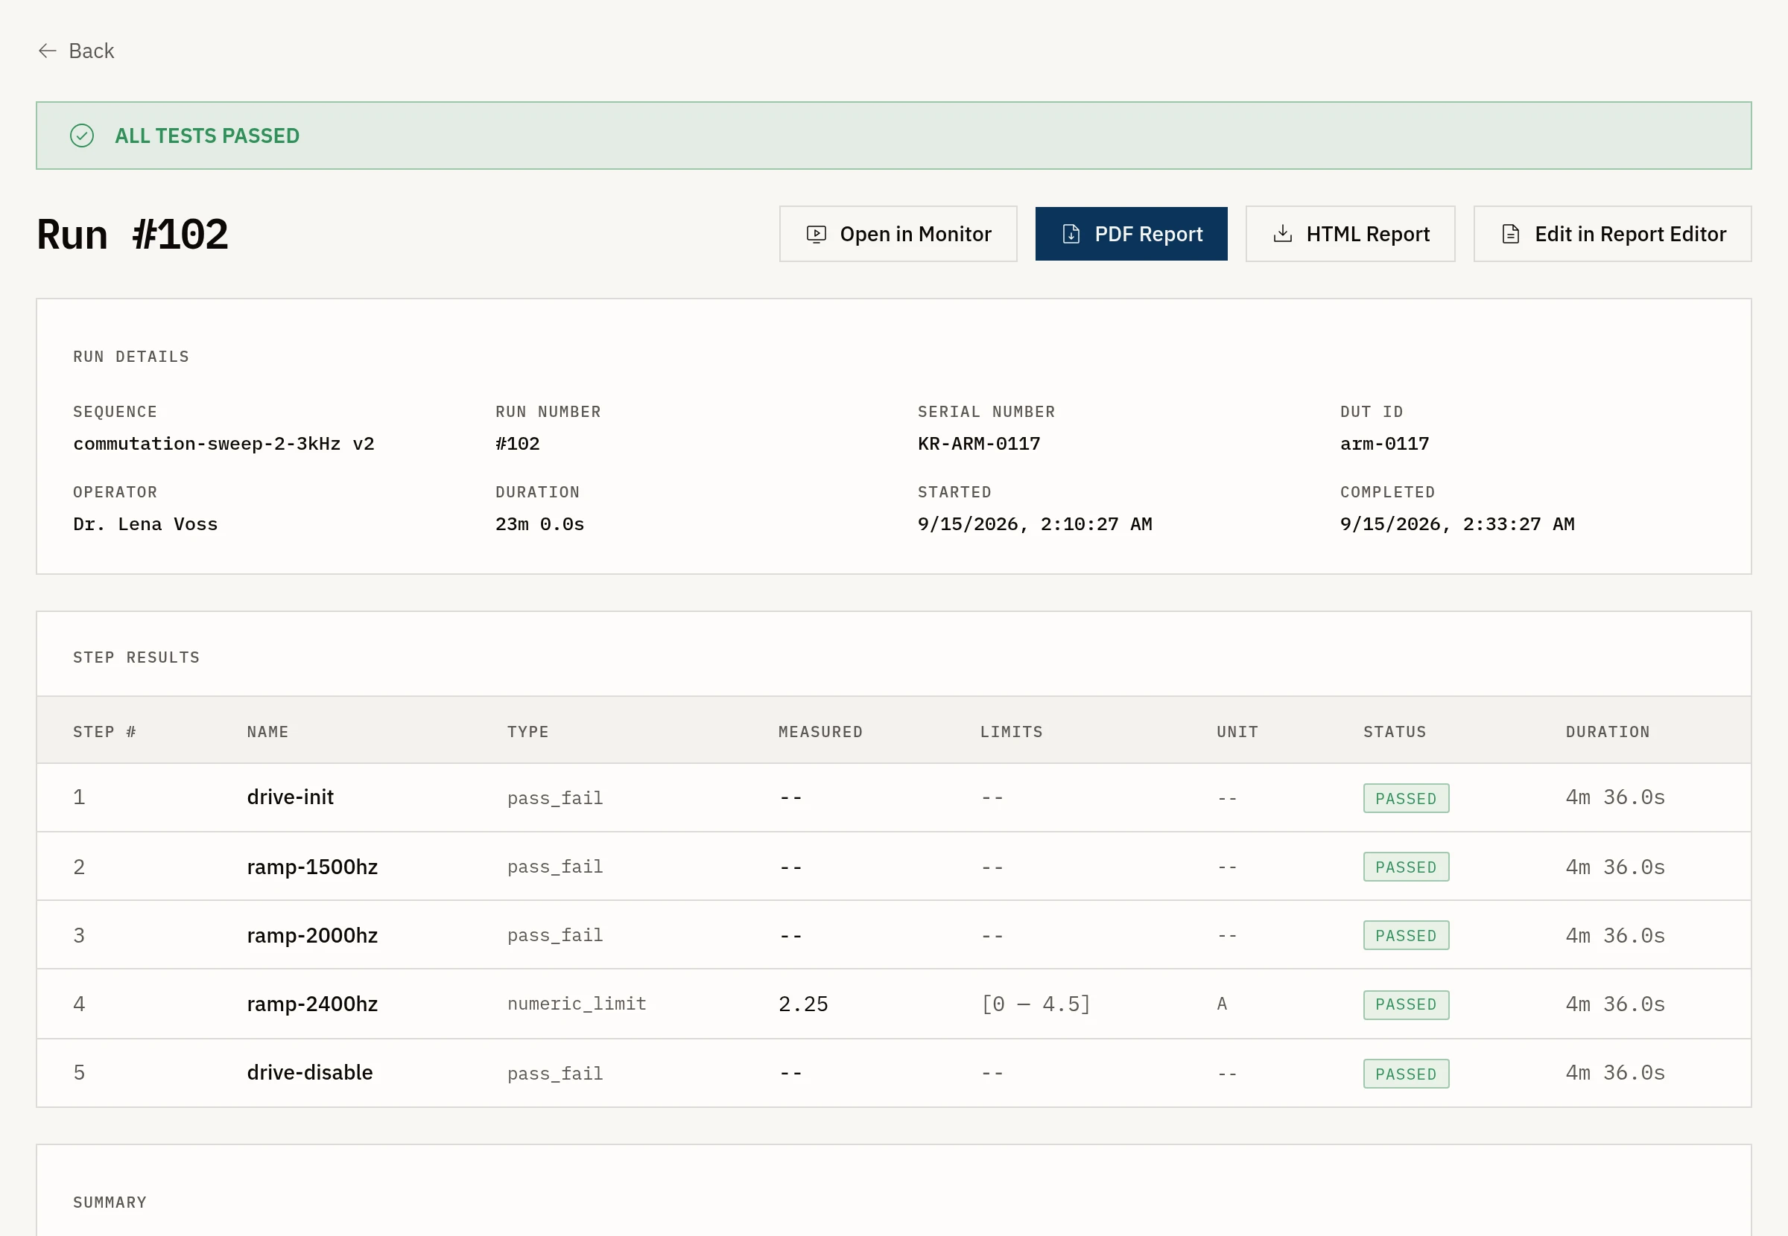Click the Back arrow icon
Screen dimensions: 1788x1236
[48, 51]
